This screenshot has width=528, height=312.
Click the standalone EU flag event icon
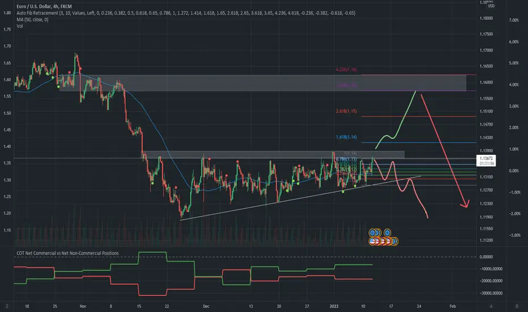388,233
